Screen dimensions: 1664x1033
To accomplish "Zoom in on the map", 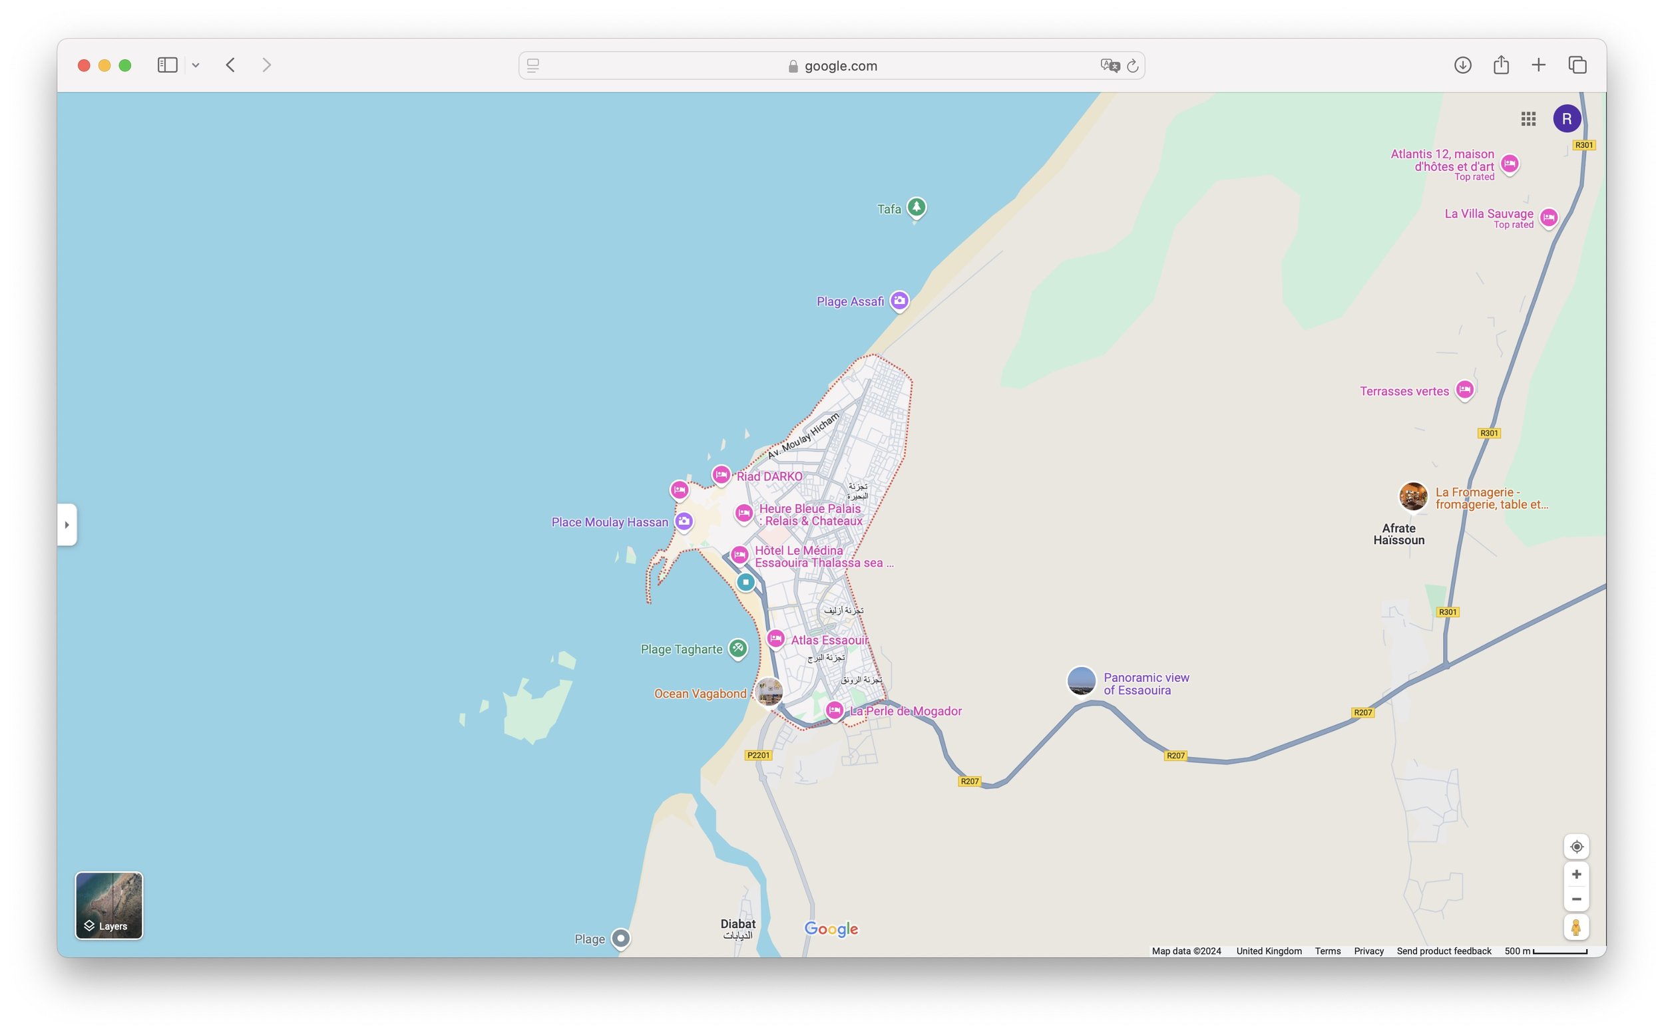I will pyautogui.click(x=1576, y=874).
